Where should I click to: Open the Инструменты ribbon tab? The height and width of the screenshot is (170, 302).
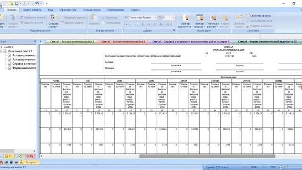tap(116, 10)
